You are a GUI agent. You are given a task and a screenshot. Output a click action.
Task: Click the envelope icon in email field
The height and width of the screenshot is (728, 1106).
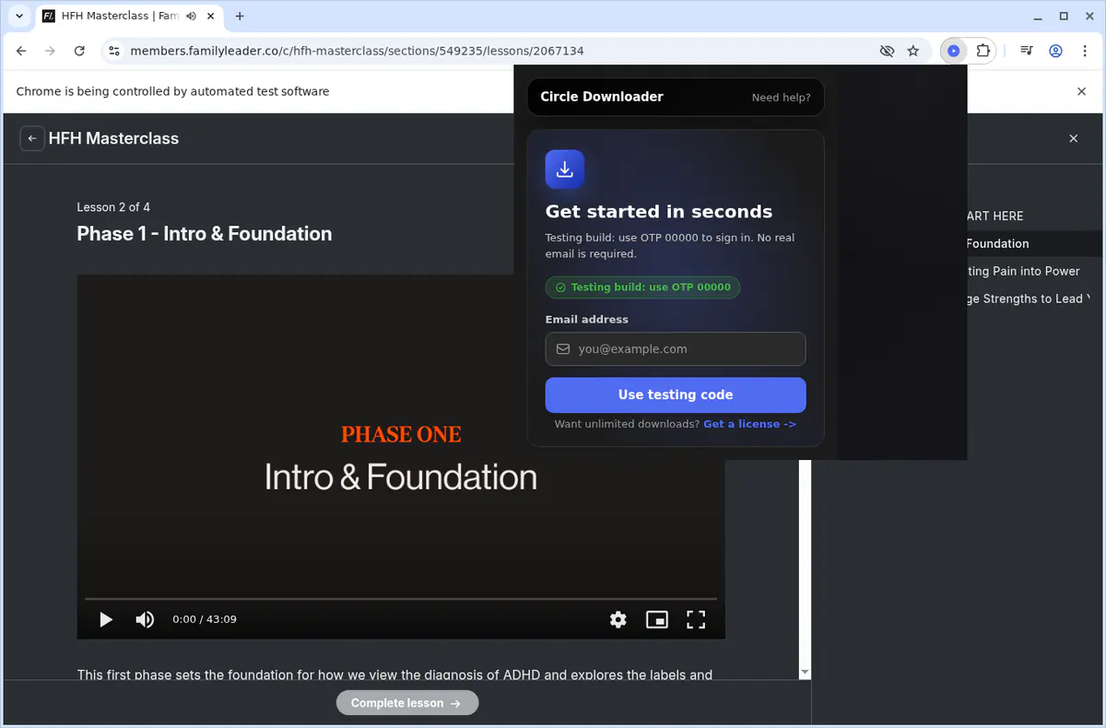[563, 349]
